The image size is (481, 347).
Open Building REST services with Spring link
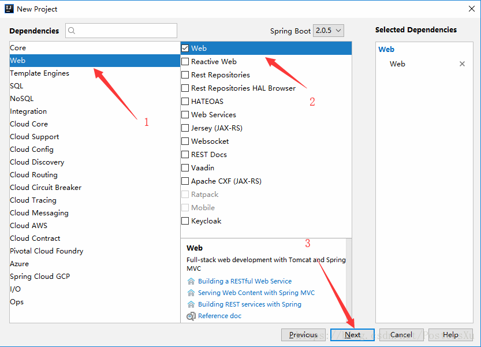click(249, 304)
